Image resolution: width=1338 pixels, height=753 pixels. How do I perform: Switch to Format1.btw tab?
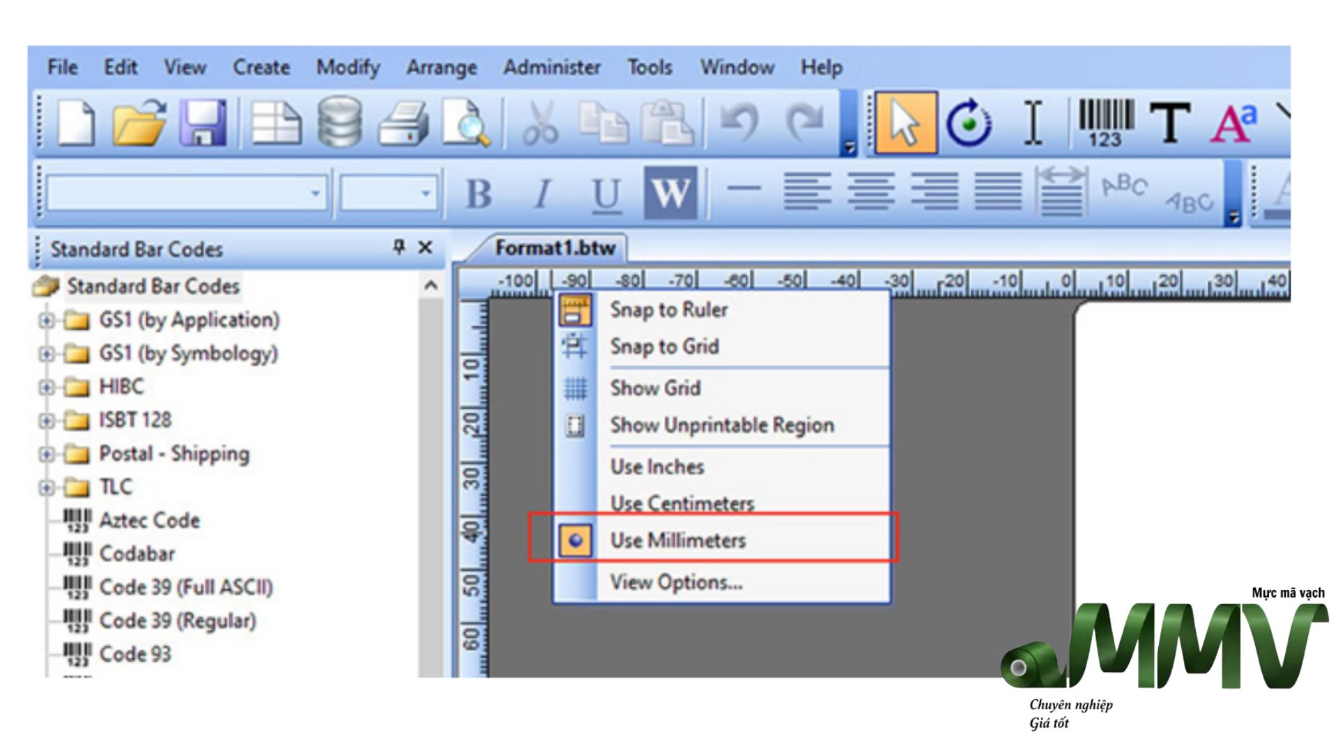tap(555, 248)
